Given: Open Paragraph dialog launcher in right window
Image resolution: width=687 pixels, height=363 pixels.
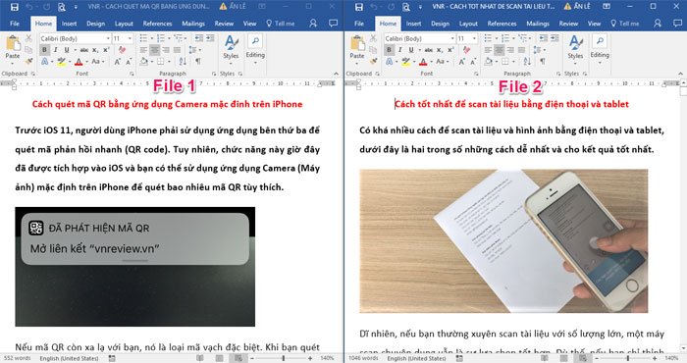Looking at the screenshot, I should [x=558, y=74].
